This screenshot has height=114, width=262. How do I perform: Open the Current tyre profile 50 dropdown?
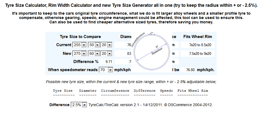94,45
